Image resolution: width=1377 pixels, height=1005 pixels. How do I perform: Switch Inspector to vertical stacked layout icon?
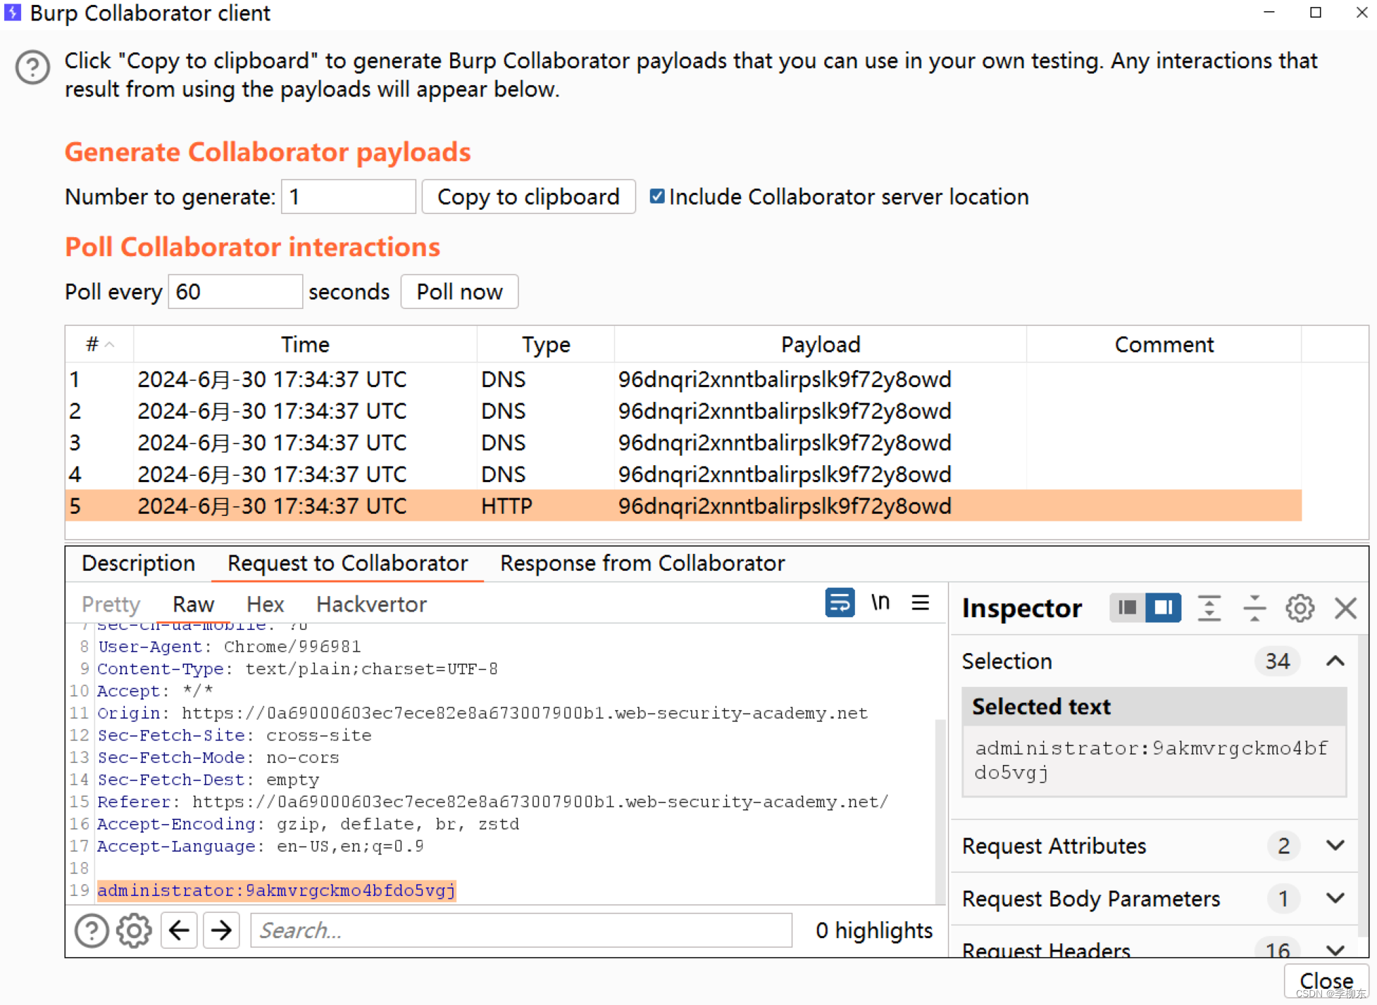1128,607
